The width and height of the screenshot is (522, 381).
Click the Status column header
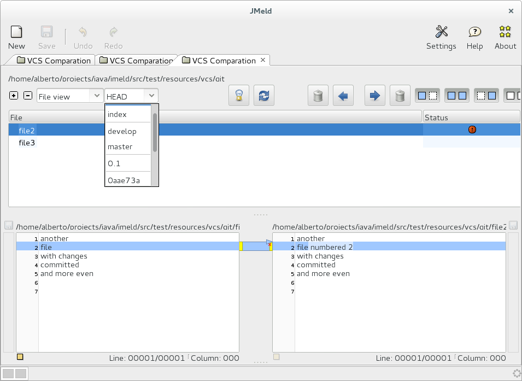coord(471,117)
